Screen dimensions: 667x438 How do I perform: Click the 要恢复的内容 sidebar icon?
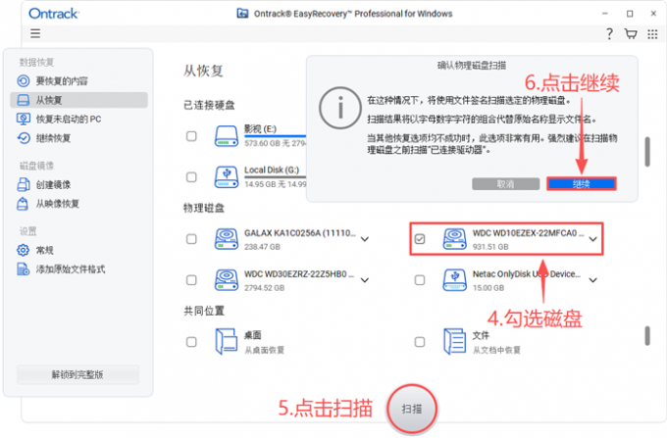24,80
